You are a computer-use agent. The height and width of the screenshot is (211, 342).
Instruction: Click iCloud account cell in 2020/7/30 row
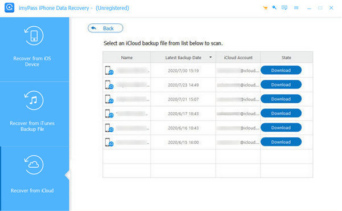238,71
